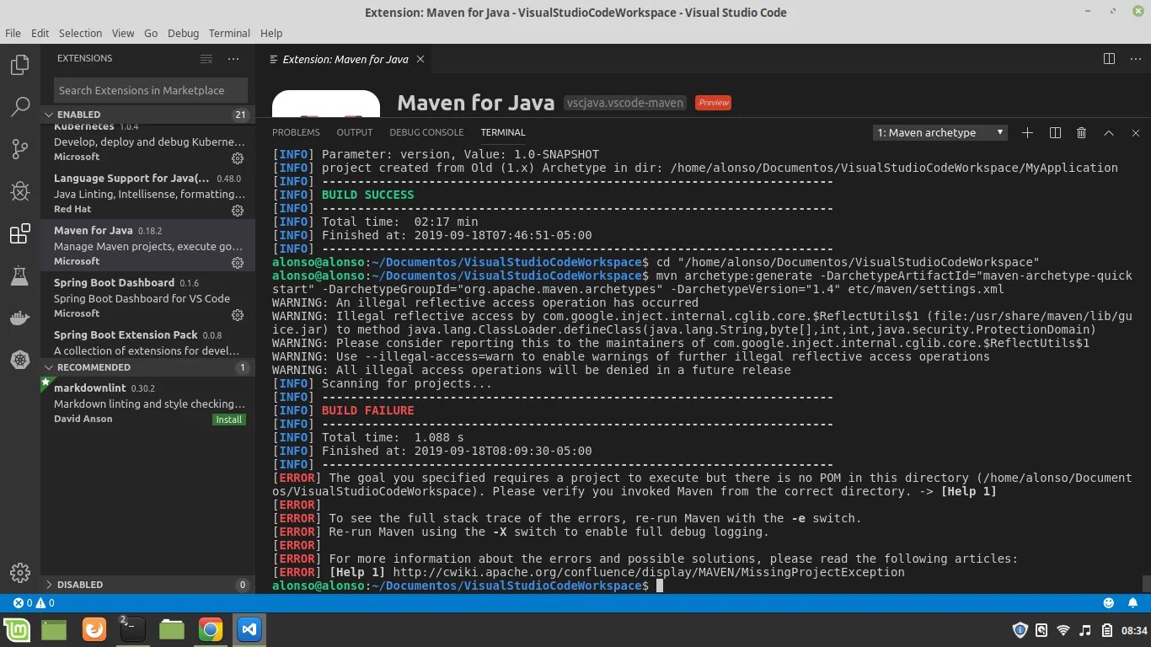Collapse the ENABLED extensions section
The height and width of the screenshot is (647, 1151).
tap(147, 115)
